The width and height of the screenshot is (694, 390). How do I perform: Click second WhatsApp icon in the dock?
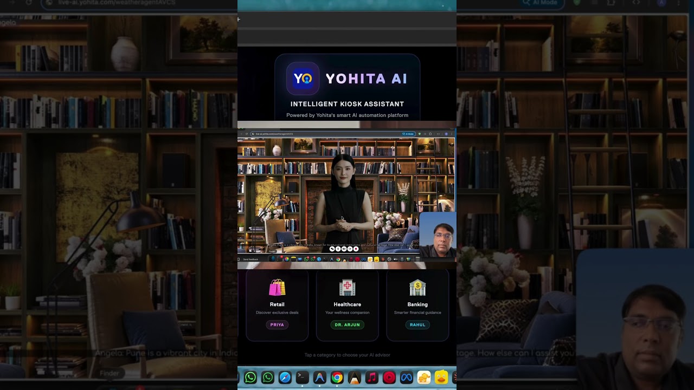click(x=268, y=378)
